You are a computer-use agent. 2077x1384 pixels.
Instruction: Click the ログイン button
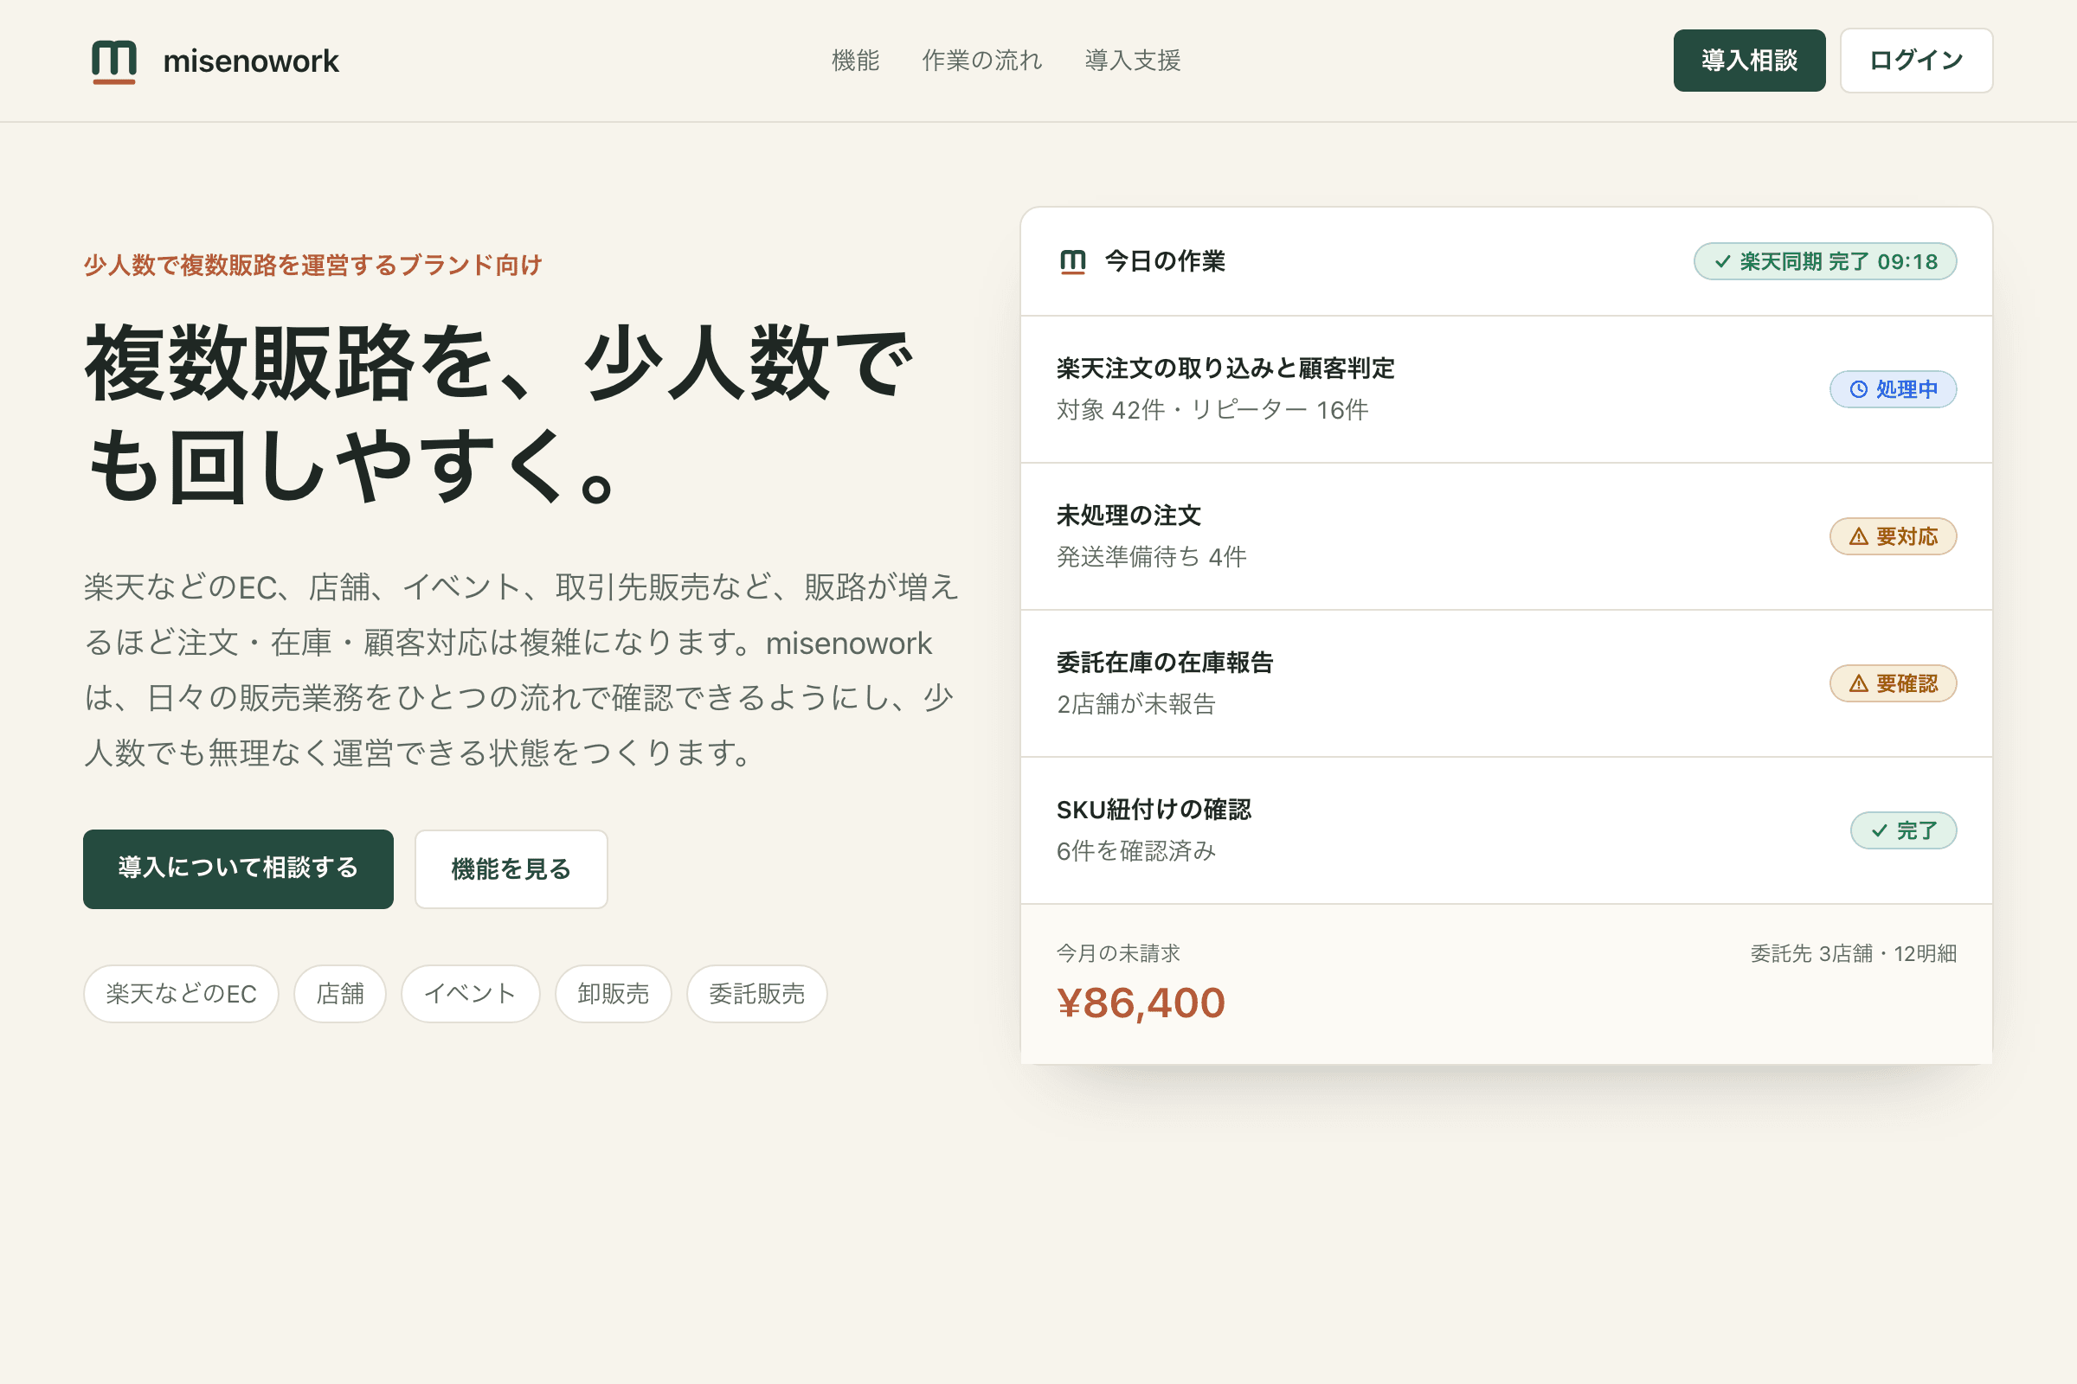(1916, 60)
